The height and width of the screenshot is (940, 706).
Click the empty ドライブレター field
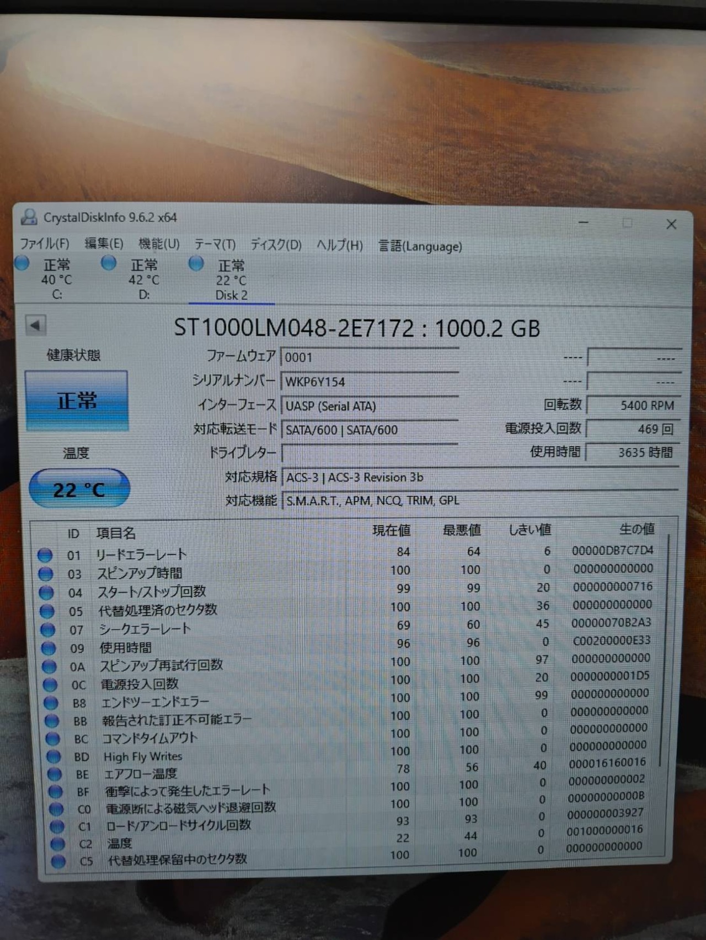(370, 452)
